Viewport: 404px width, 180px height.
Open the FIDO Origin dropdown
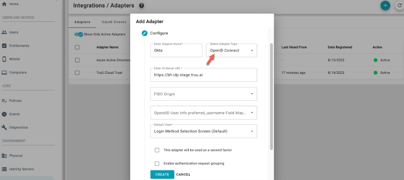[x=204, y=94]
